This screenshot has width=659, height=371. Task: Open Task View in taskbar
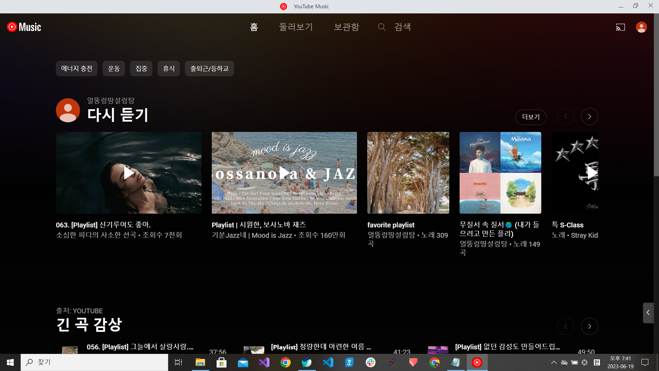click(x=178, y=362)
